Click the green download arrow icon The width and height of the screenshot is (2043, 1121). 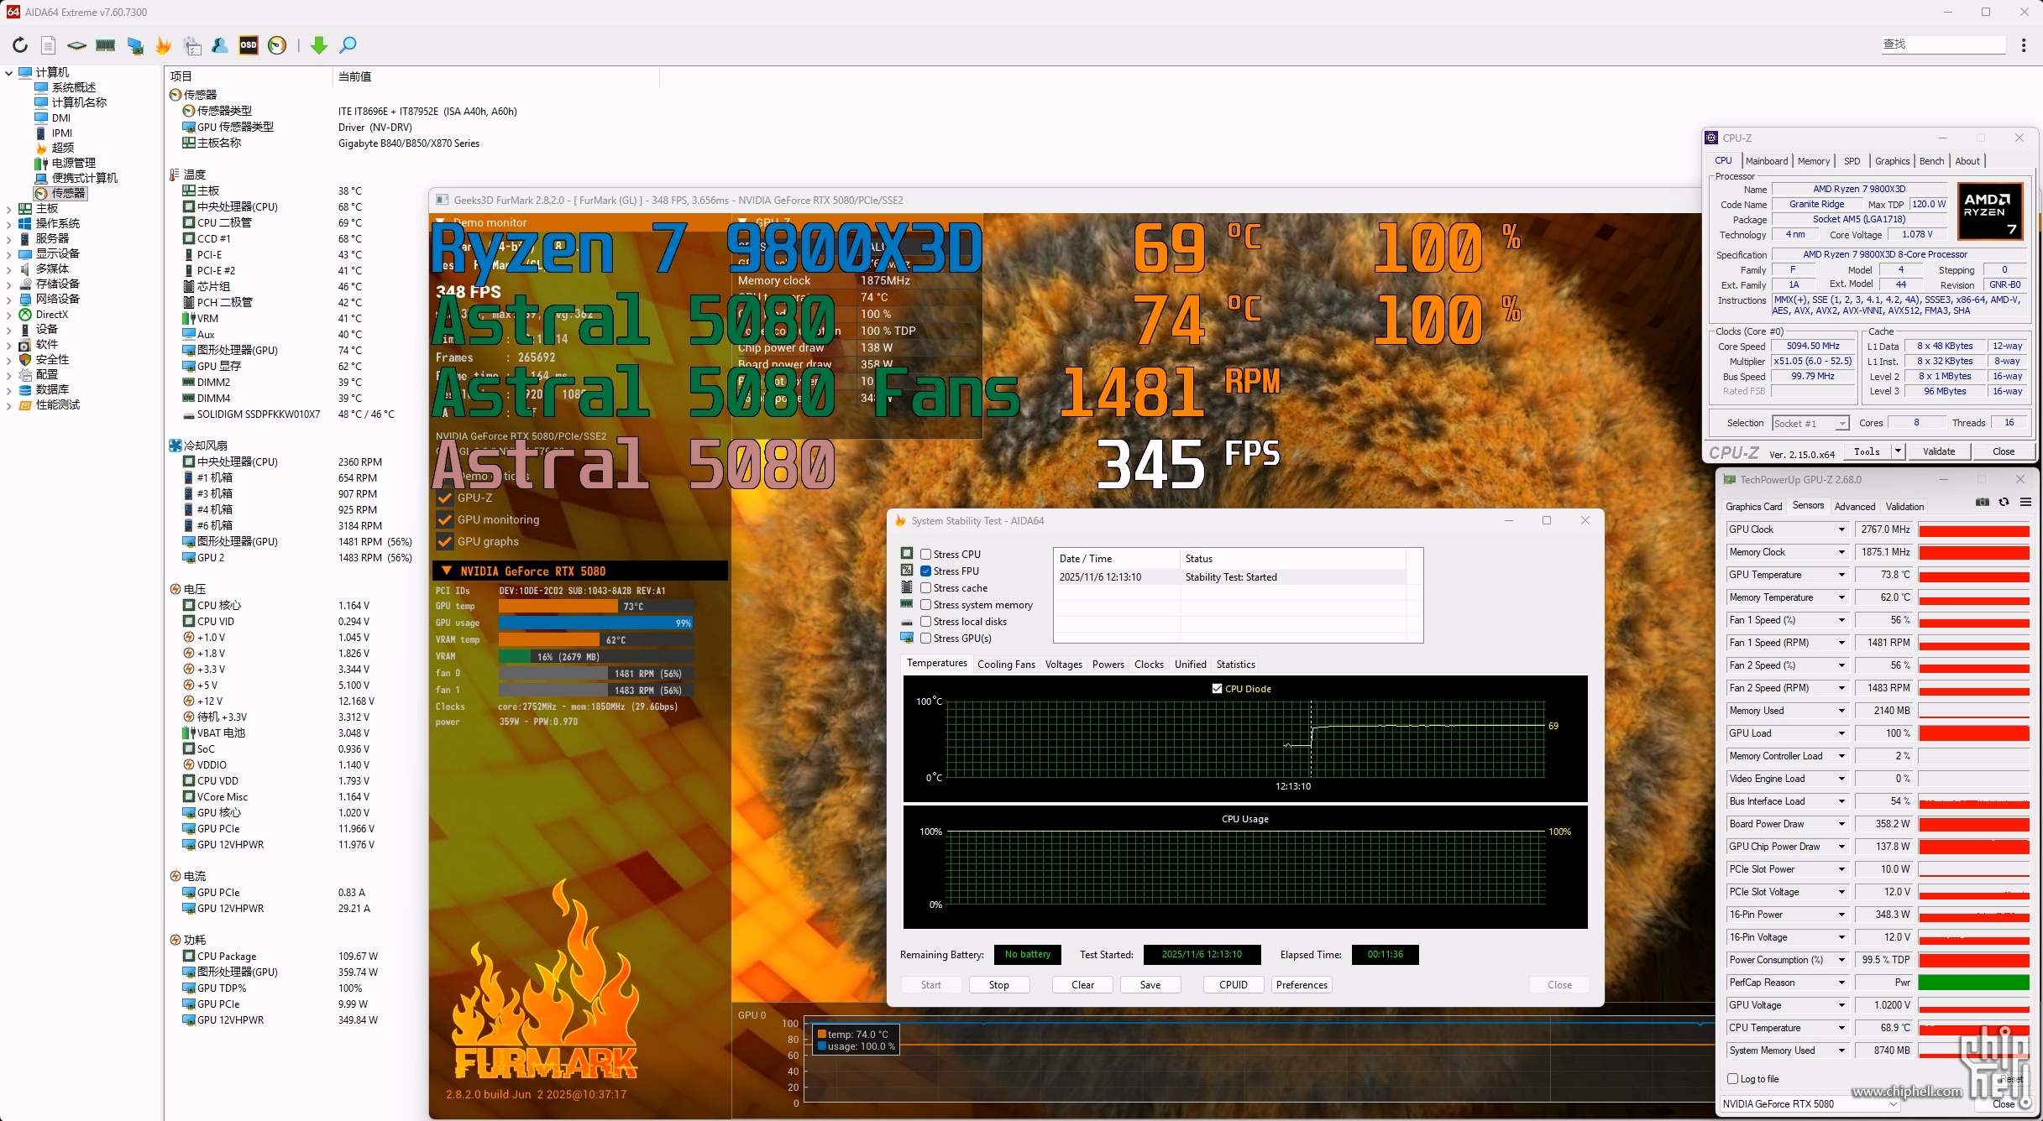click(x=318, y=45)
